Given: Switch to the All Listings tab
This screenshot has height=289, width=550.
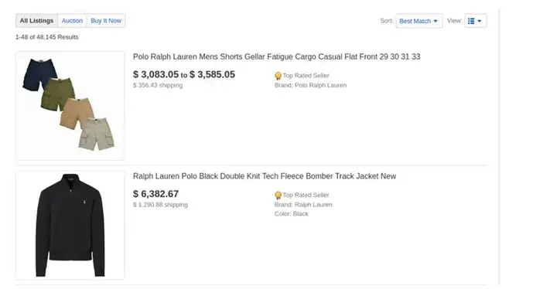Looking at the screenshot, I should coord(36,21).
